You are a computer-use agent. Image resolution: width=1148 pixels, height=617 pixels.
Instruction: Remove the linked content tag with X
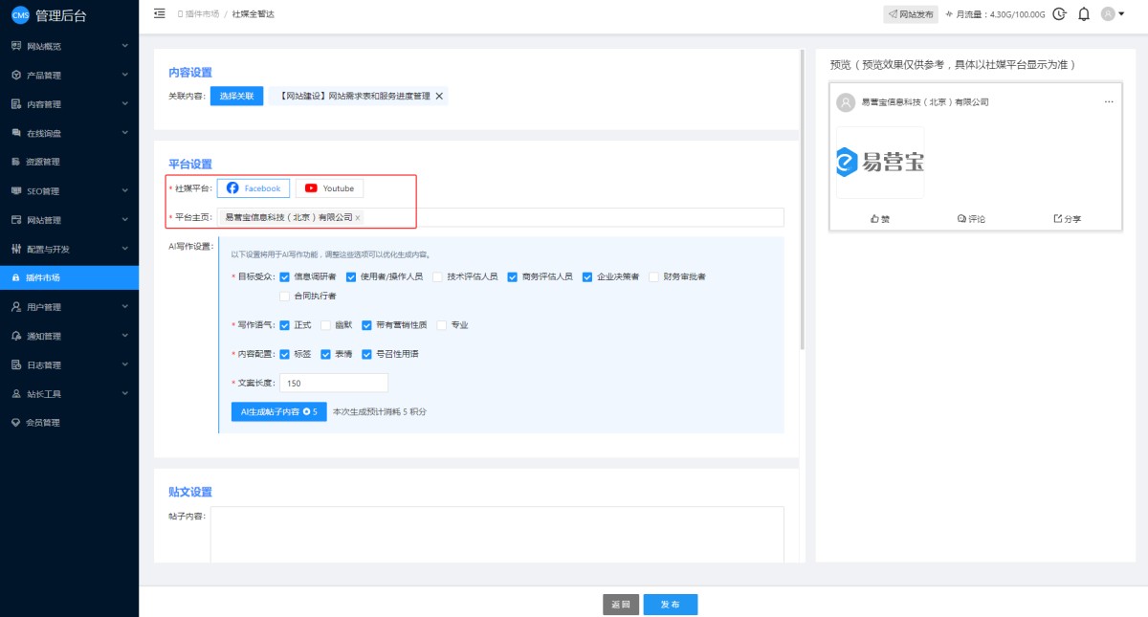[x=439, y=96]
